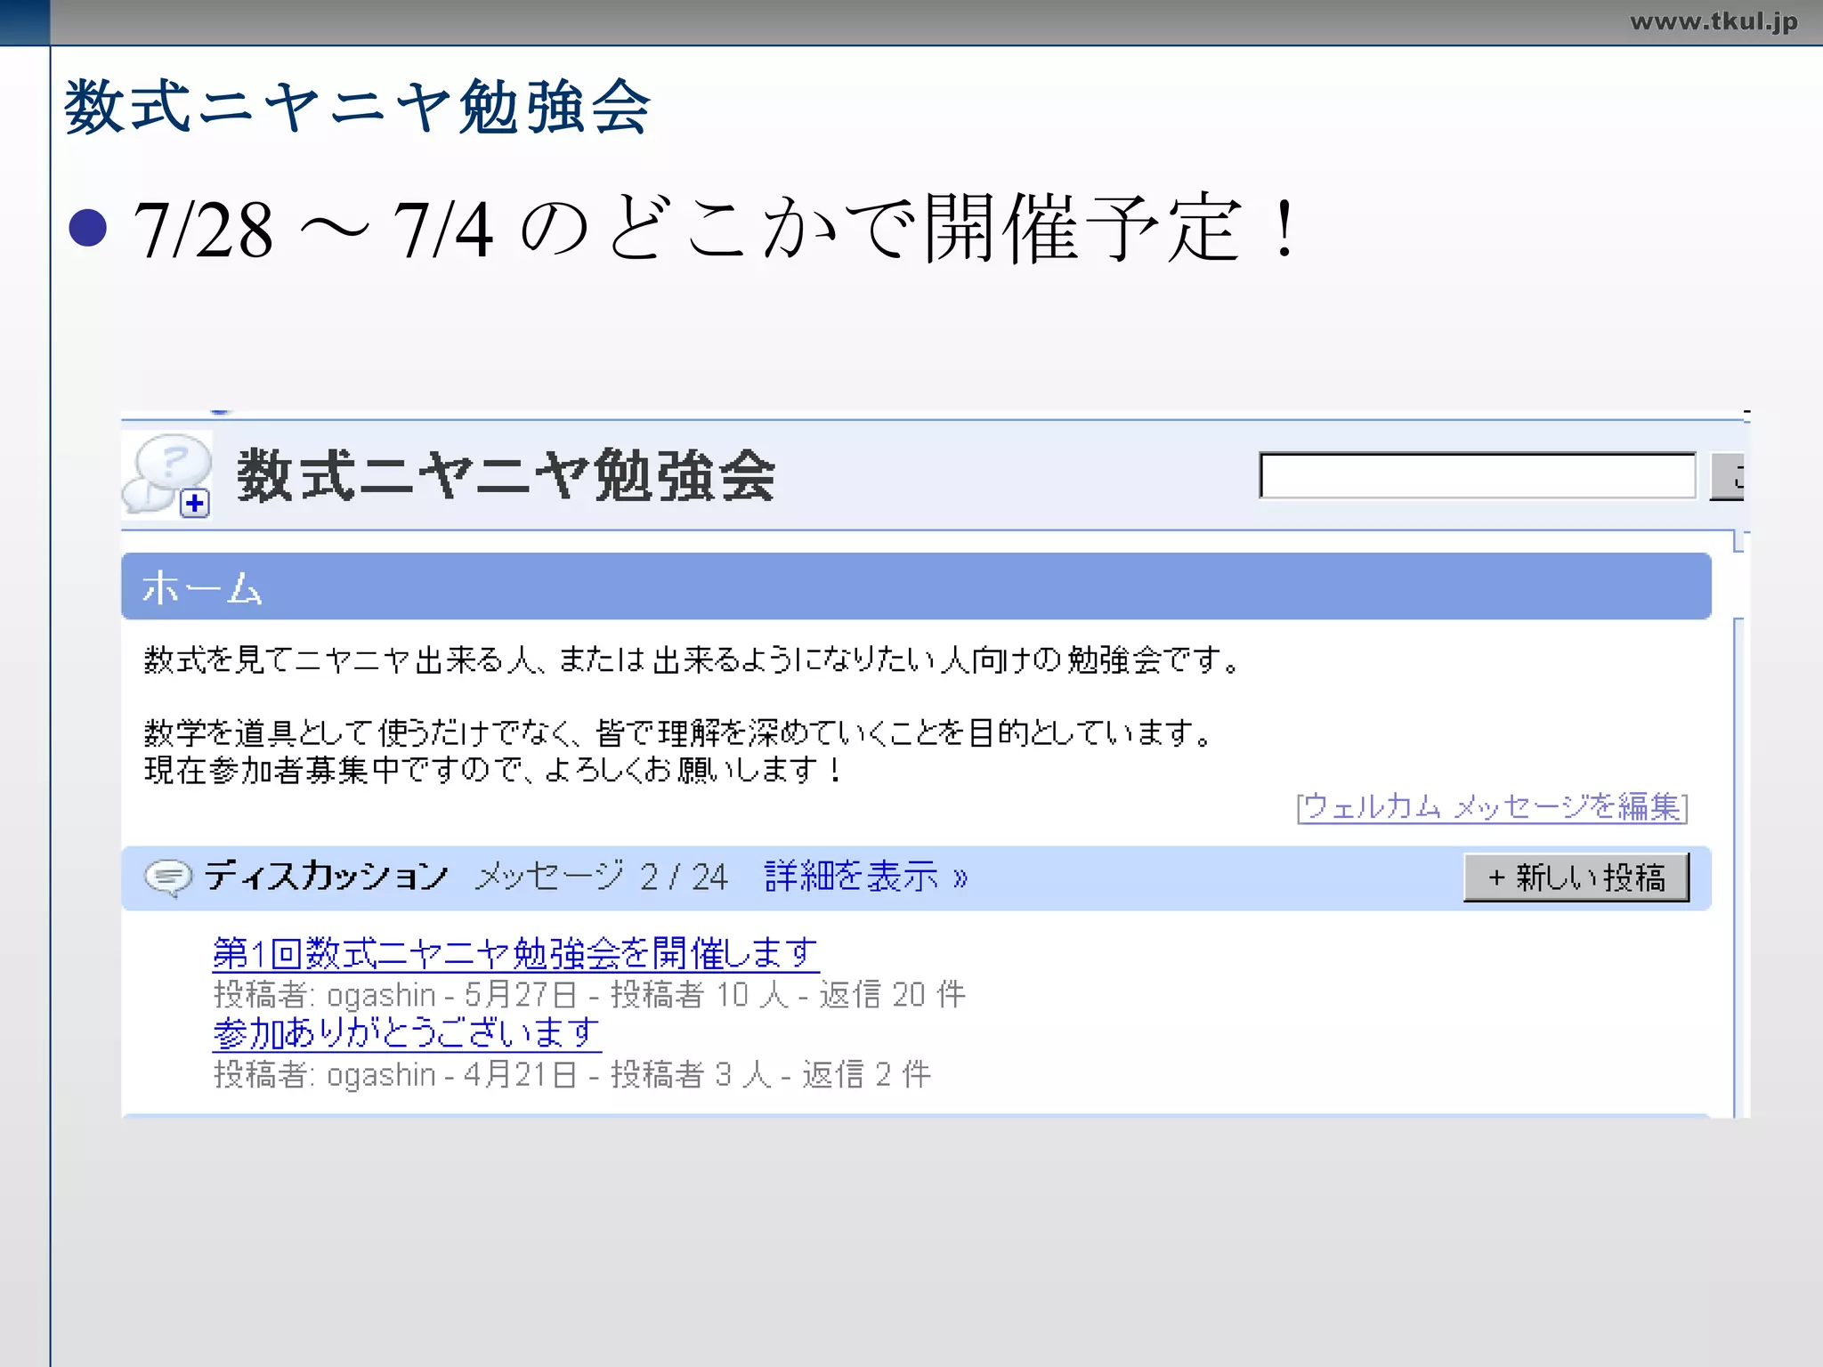Open 参加ありがとうございます thread
This screenshot has width=1823, height=1367.
407,1033
